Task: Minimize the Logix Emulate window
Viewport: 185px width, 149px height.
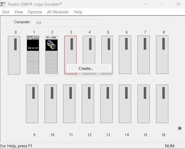Action: point(146,4)
